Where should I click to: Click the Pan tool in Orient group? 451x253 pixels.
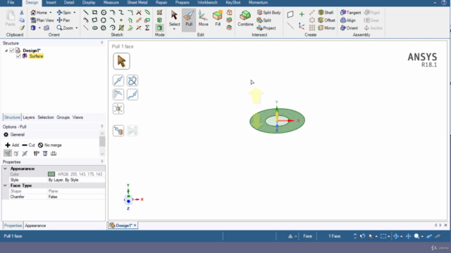click(x=63, y=20)
